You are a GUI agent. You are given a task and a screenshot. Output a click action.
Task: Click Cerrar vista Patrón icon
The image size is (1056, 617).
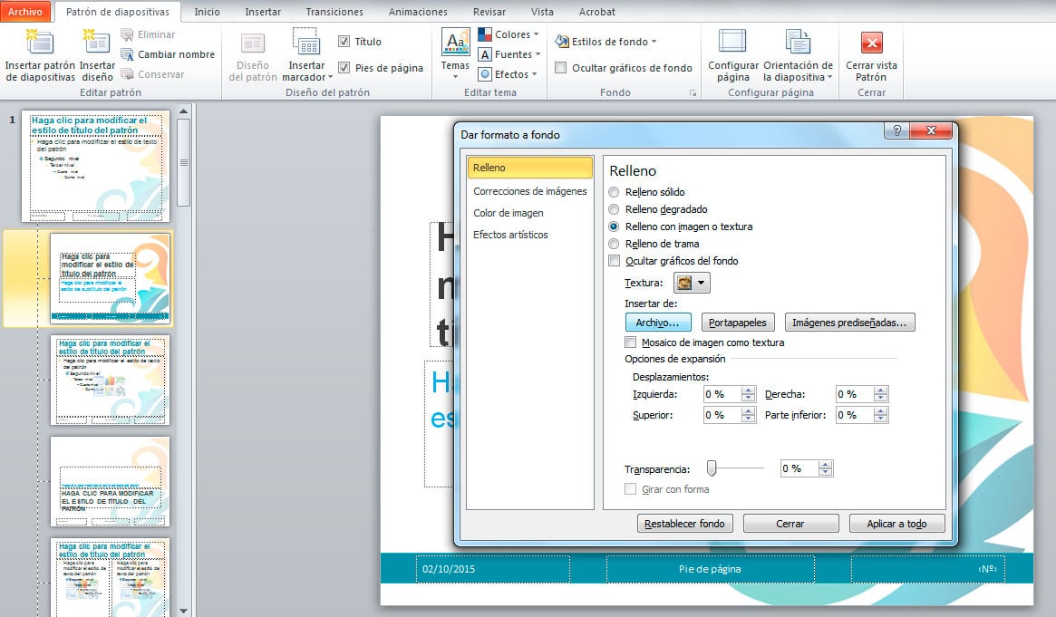(871, 43)
